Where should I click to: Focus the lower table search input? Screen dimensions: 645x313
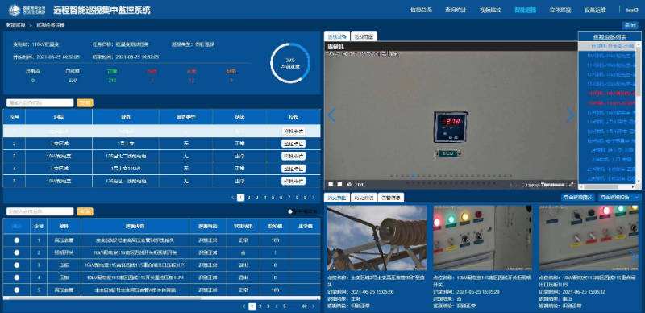click(x=40, y=211)
